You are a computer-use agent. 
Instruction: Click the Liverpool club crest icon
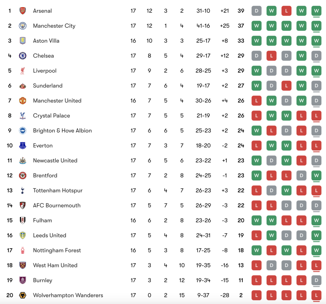pos(23,71)
